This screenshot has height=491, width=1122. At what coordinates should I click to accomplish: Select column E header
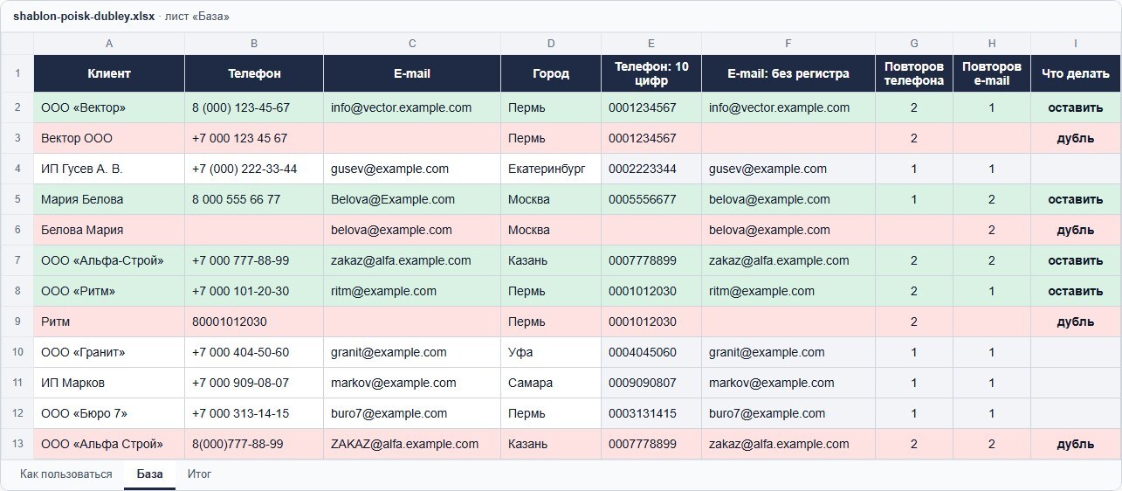(x=651, y=44)
